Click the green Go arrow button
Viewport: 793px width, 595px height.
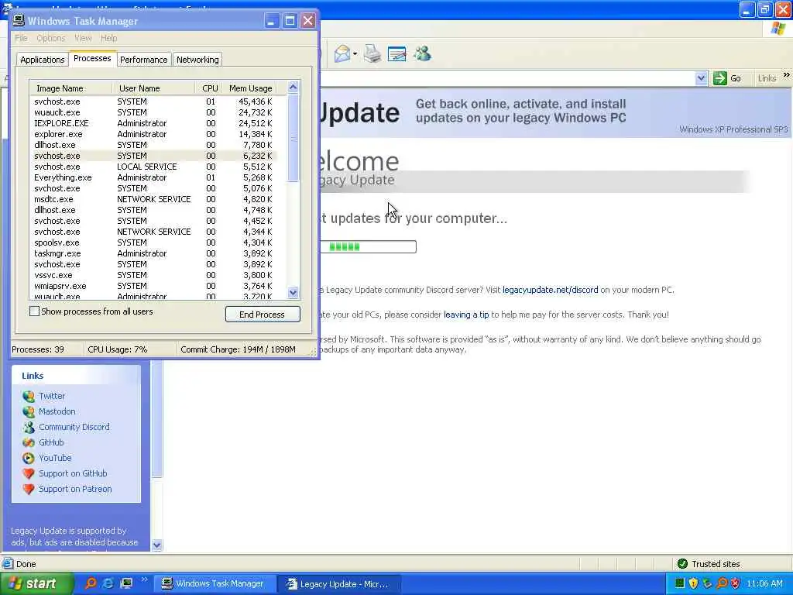[x=719, y=78]
